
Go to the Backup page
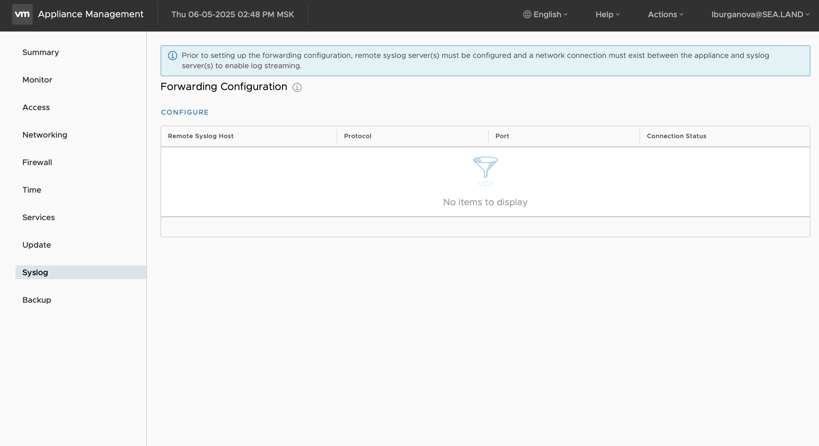[x=37, y=300]
